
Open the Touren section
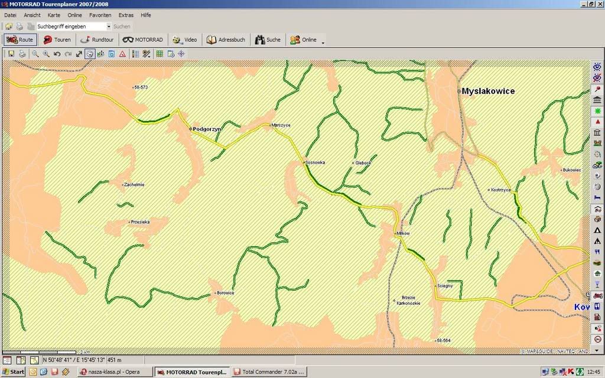click(x=57, y=40)
